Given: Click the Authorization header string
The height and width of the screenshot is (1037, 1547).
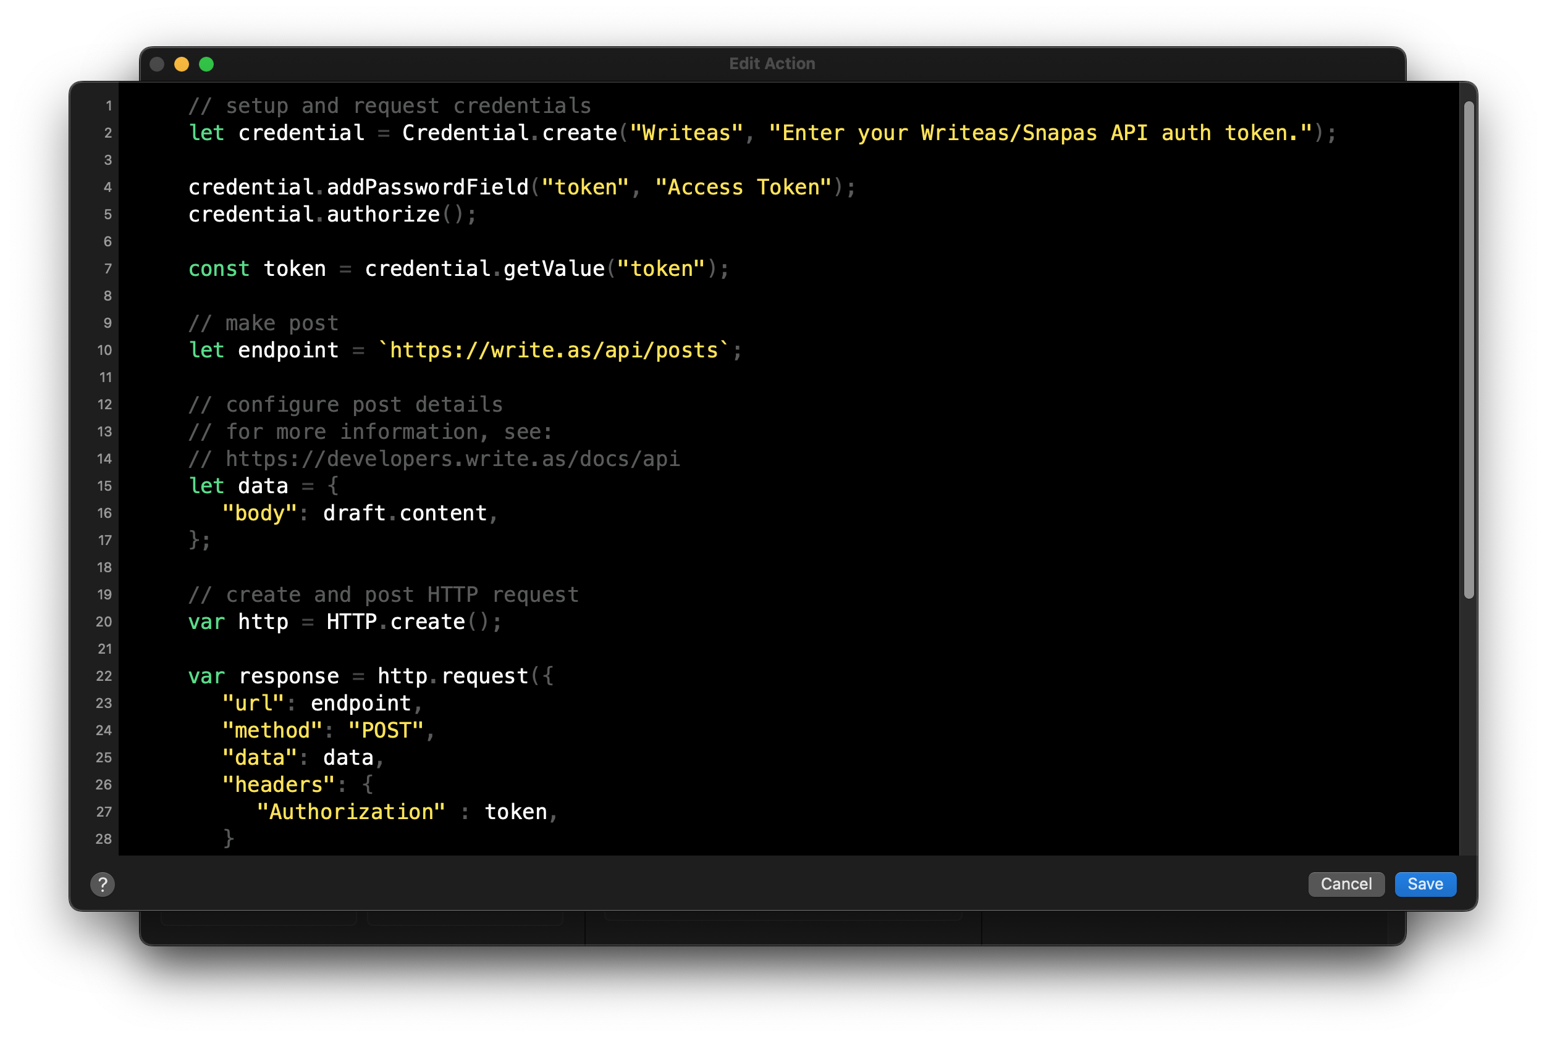Looking at the screenshot, I should [353, 812].
